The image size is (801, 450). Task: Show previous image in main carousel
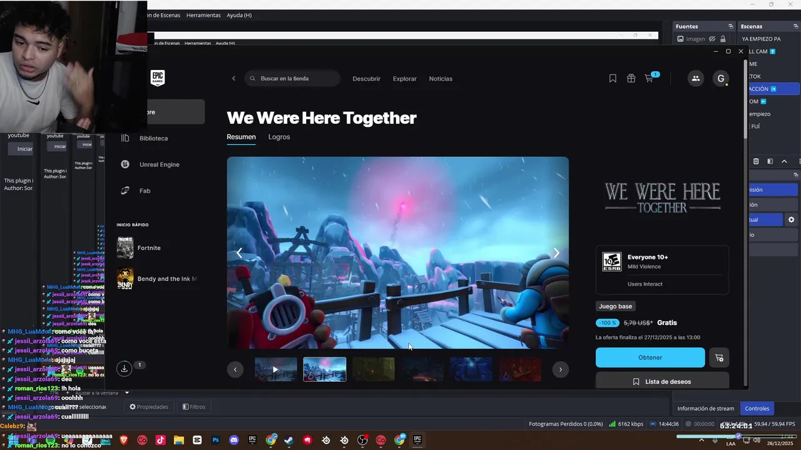(x=239, y=253)
